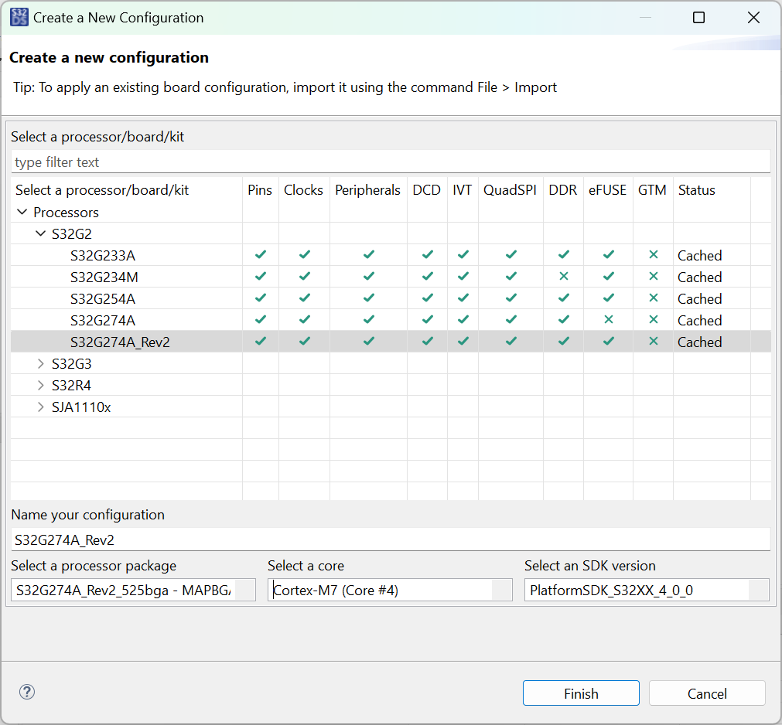This screenshot has width=782, height=725.
Task: Click the DDR checkmark for S32G254A
Action: click(x=562, y=298)
